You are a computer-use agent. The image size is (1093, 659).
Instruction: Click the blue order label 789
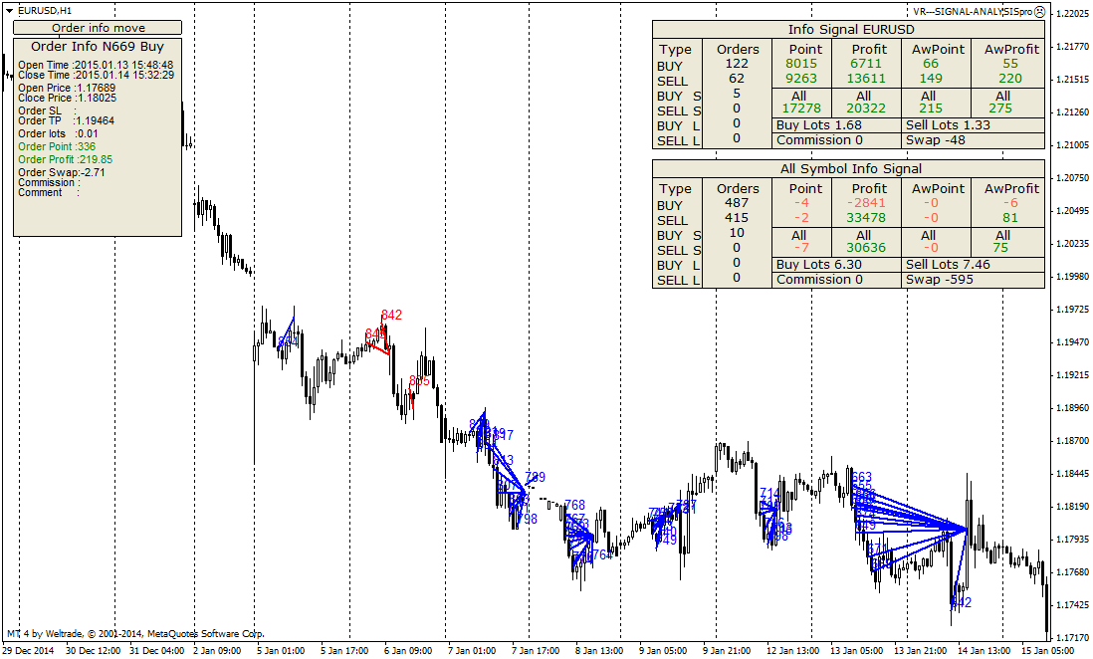(x=535, y=478)
